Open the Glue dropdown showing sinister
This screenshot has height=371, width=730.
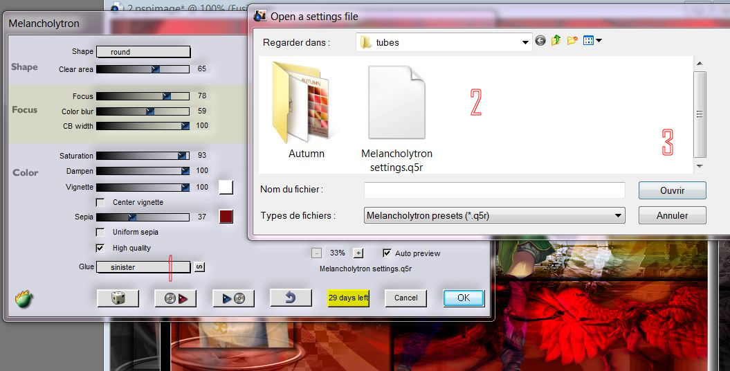[x=143, y=266]
